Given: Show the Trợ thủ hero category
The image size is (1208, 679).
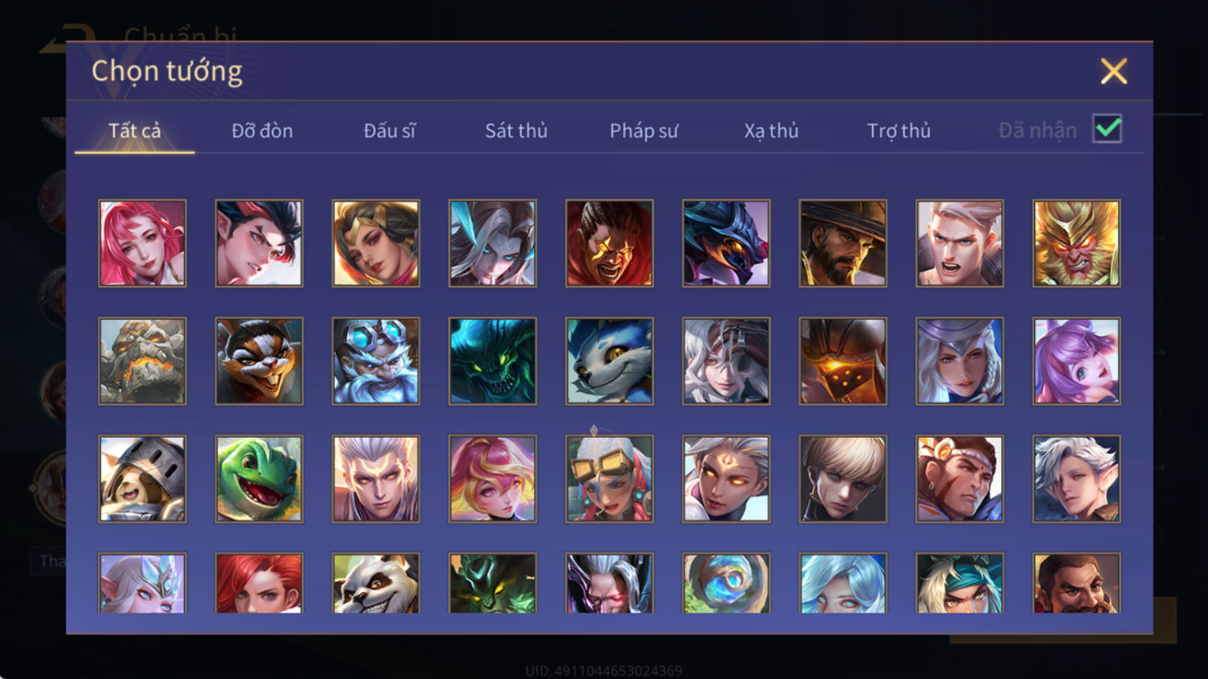Looking at the screenshot, I should [x=898, y=131].
